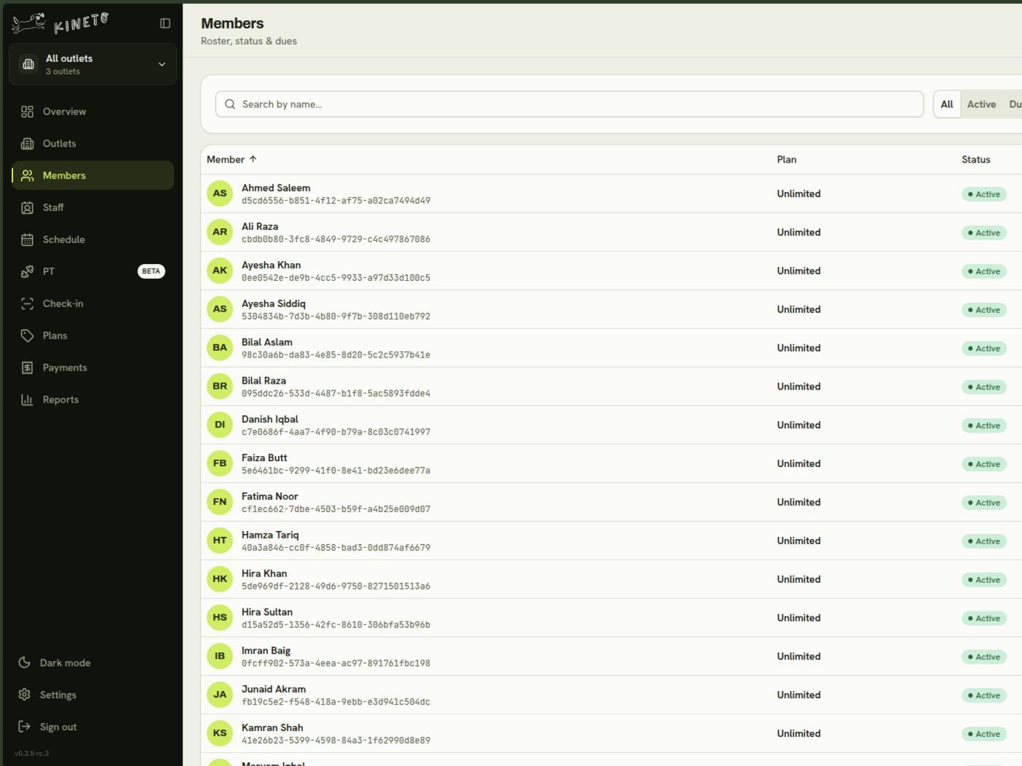Image resolution: width=1022 pixels, height=766 pixels.
Task: Click the Members people icon
Action: [27, 176]
